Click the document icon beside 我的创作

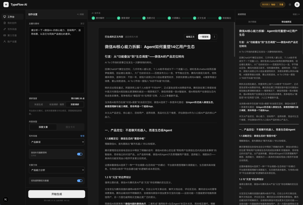[x=5, y=23]
